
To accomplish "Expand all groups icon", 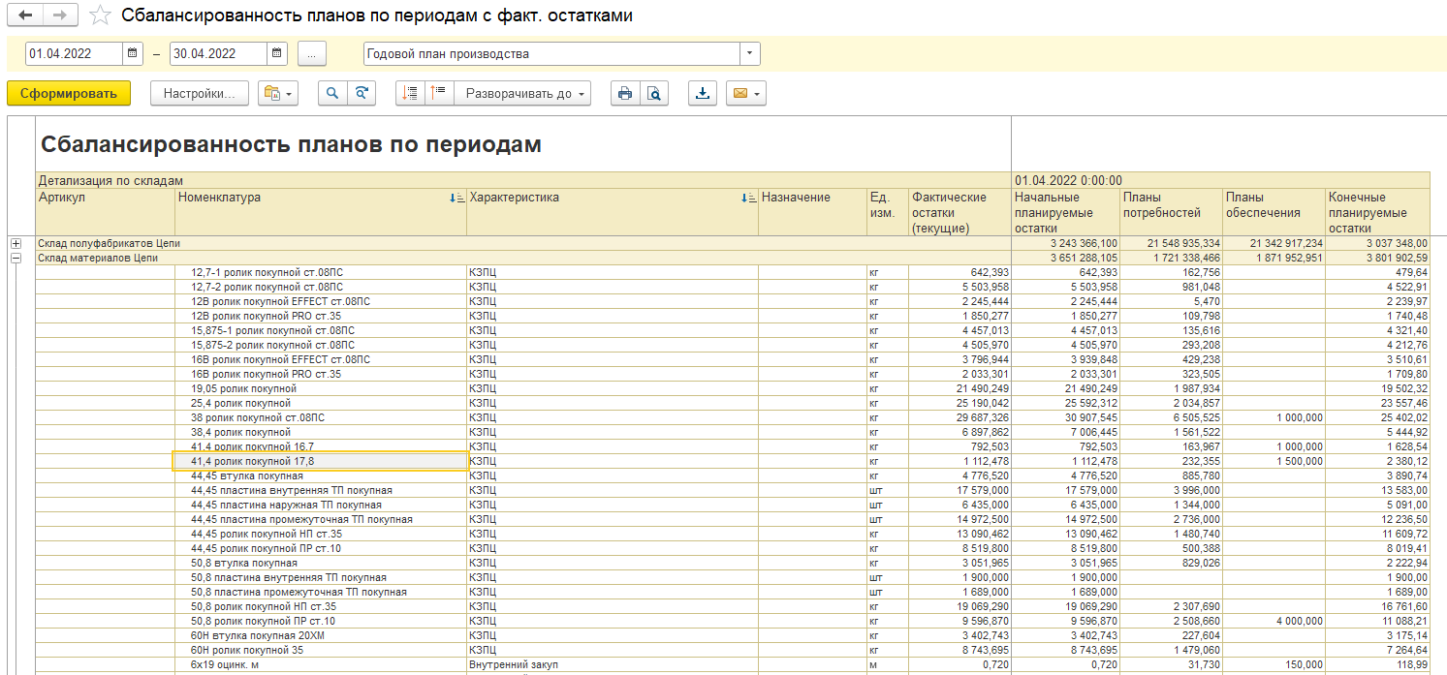I will pyautogui.click(x=439, y=94).
